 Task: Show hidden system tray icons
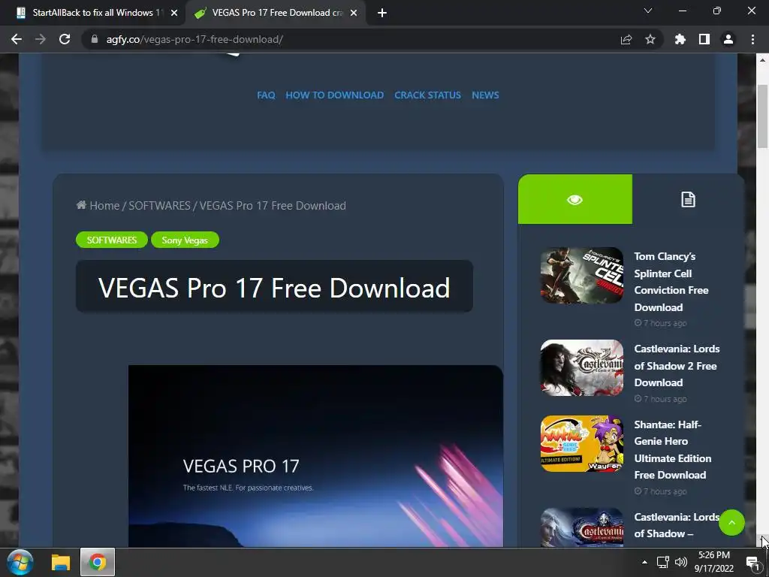[x=645, y=562]
